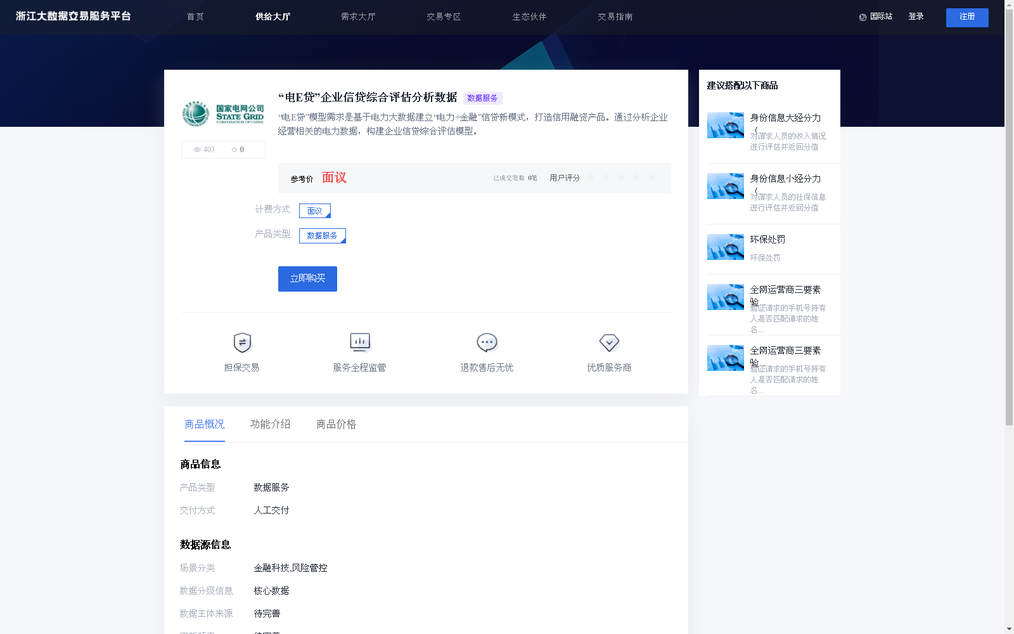Click the 国际站 link
The image size is (1014, 634).
pos(881,16)
